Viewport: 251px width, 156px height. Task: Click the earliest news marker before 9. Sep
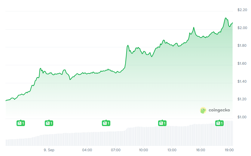pyautogui.click(x=20, y=123)
